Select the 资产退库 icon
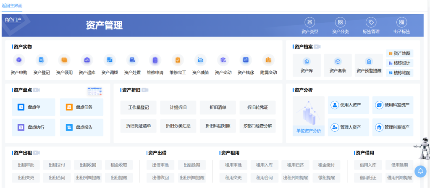Viewport: 430px width, 188px height. [87, 60]
